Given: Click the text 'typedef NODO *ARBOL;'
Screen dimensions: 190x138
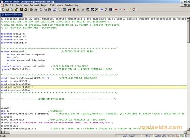Looking at the screenshot, I should click(x=15, y=69).
